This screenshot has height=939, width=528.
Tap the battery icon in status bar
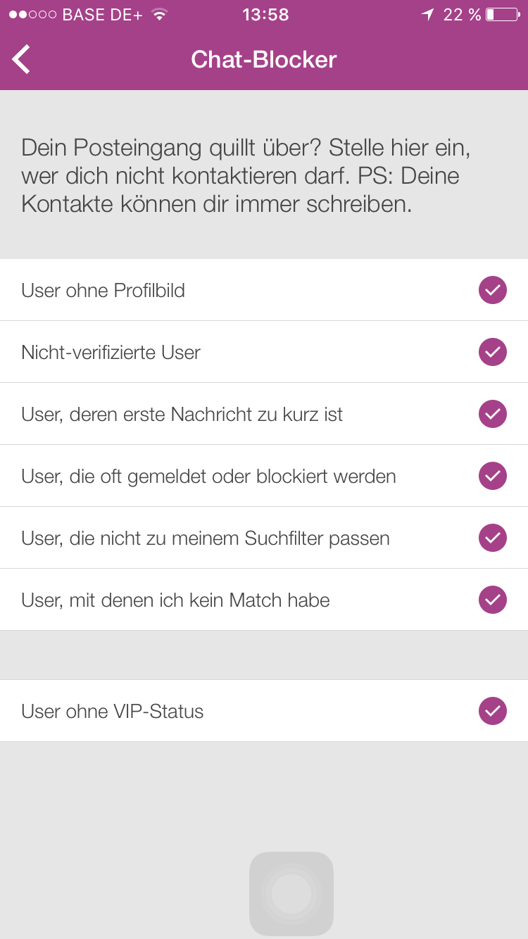502,15
